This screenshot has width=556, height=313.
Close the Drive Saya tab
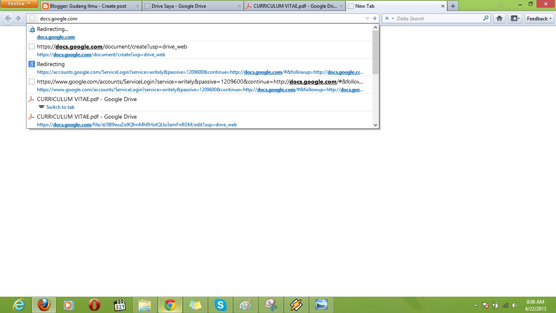(239, 6)
